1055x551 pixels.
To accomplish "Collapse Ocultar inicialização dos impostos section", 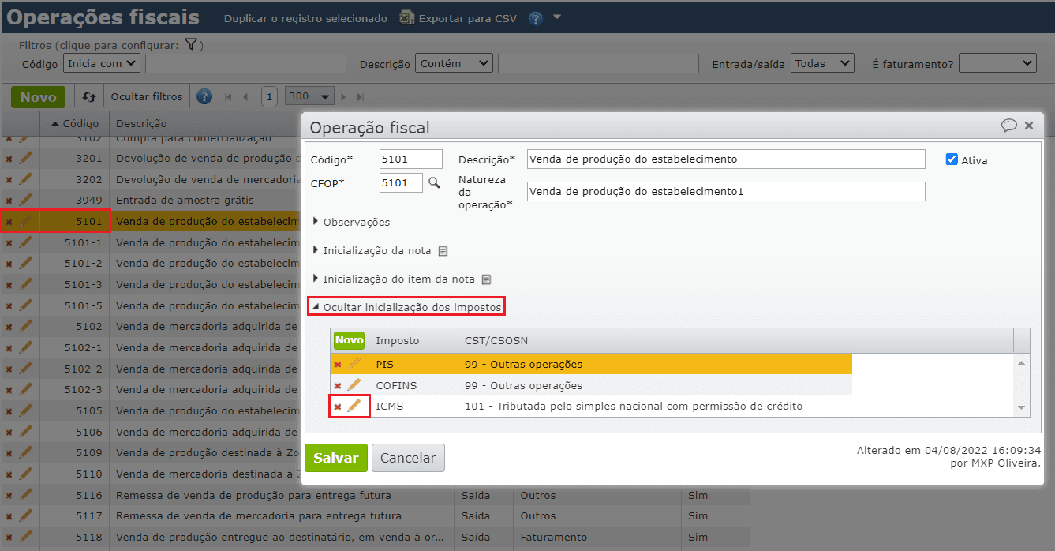I will click(x=406, y=306).
